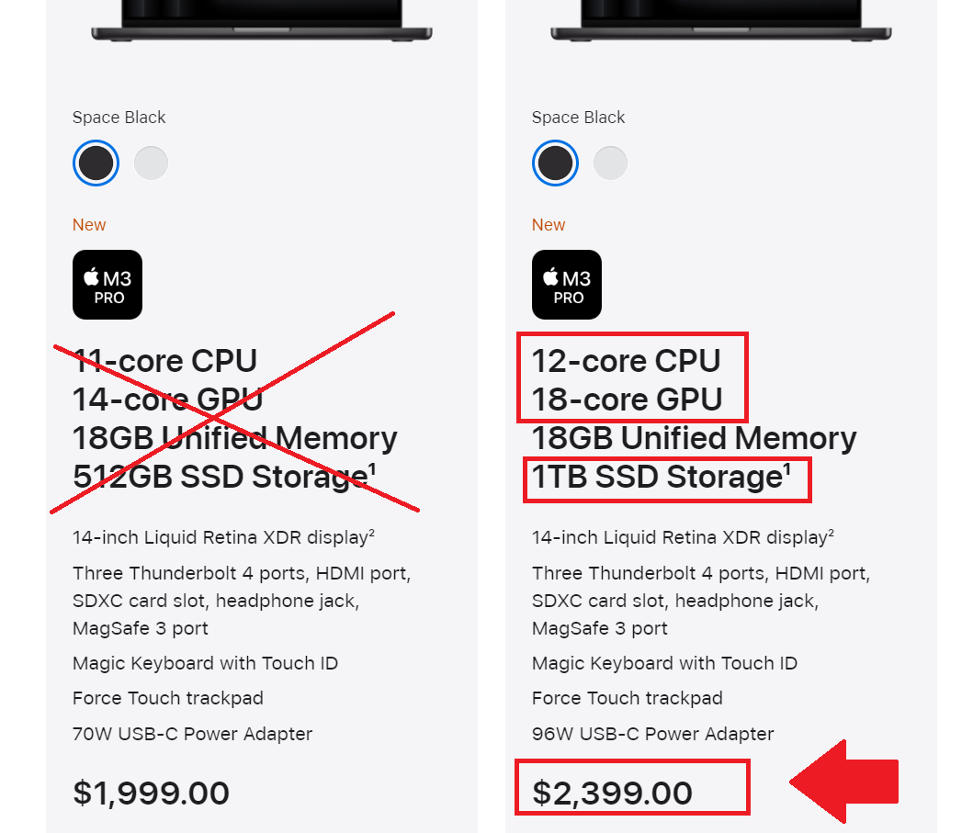The width and height of the screenshot is (973, 833).
Task: Click the "96W USB-C Power Adapter" text
Action: pyautogui.click(x=652, y=734)
